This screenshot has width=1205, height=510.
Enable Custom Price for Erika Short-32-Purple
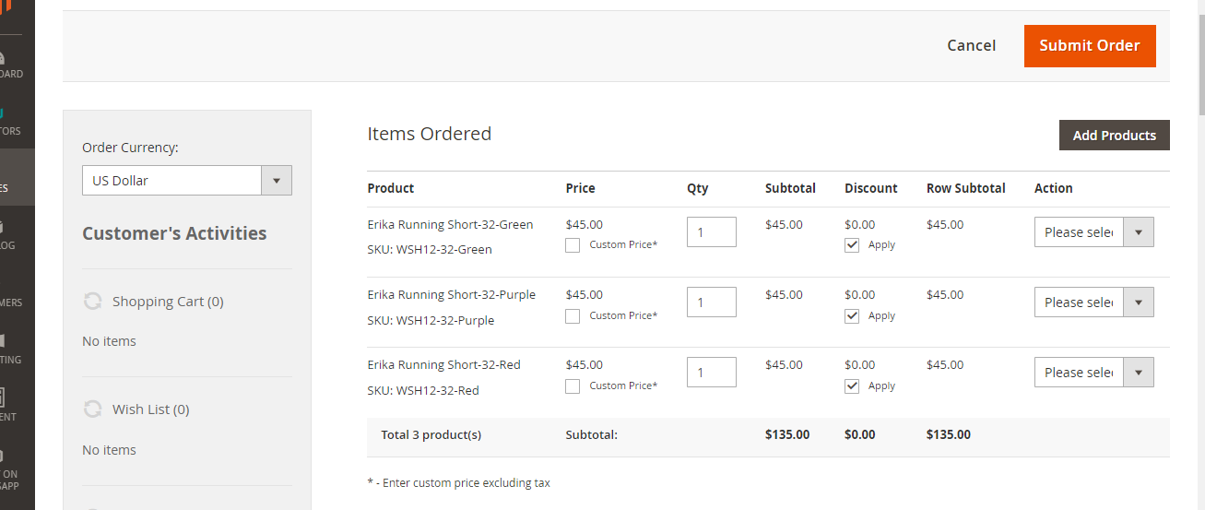click(573, 316)
